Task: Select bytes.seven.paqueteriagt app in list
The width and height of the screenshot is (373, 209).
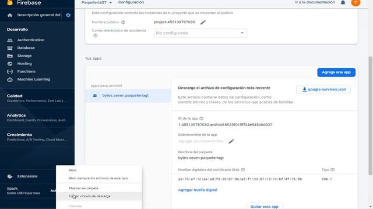Action: [128, 95]
